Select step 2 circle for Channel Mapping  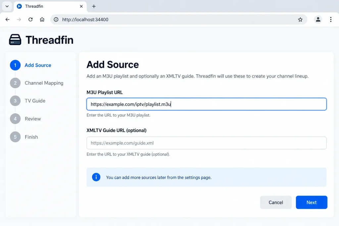[15, 83]
